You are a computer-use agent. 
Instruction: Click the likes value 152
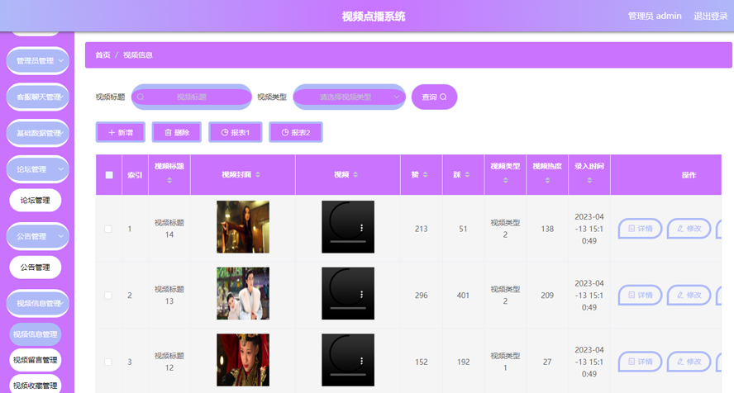[x=421, y=362]
